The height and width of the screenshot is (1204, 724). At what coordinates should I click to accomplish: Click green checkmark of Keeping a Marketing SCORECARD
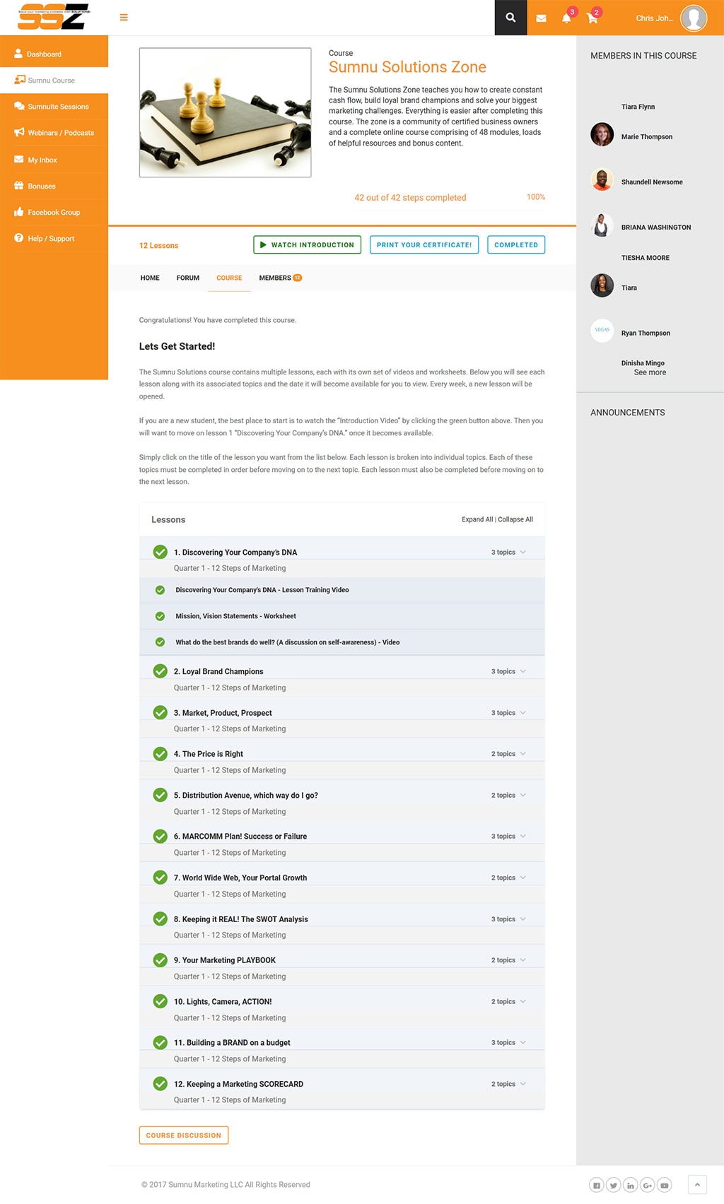click(x=160, y=1084)
